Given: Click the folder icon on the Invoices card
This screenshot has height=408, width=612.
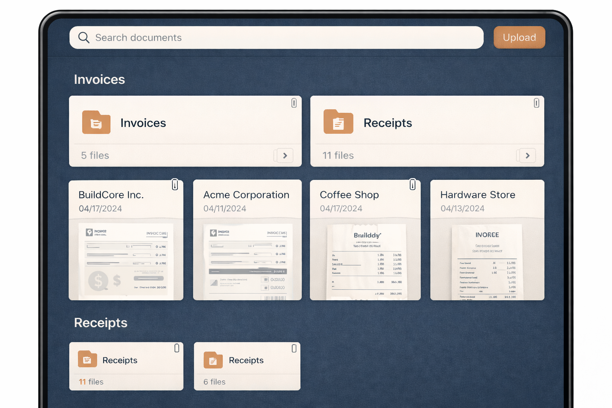Looking at the screenshot, I should click(96, 122).
